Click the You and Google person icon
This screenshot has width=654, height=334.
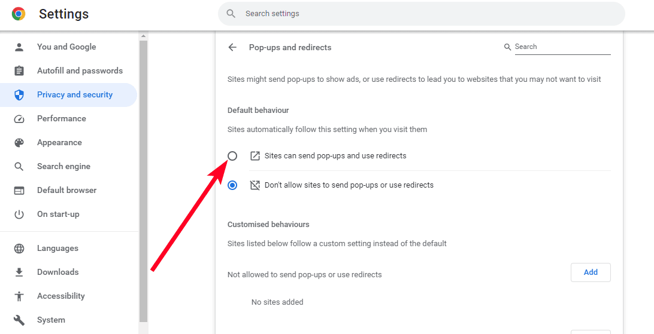pyautogui.click(x=19, y=47)
